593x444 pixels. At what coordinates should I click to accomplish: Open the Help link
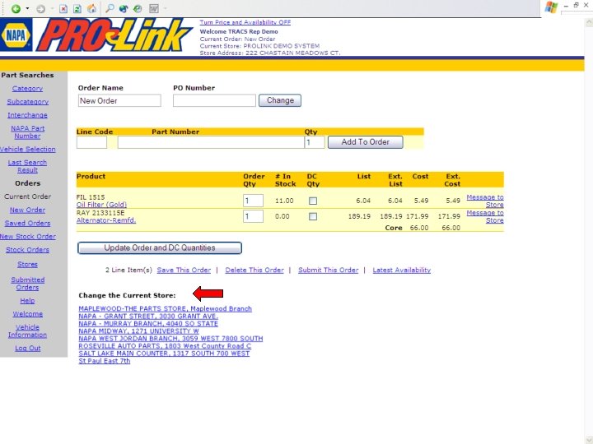27,301
